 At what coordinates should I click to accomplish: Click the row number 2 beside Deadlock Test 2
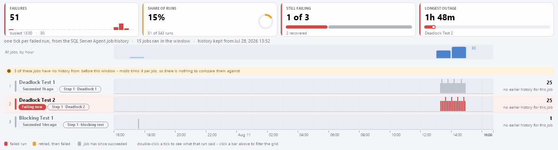10,104
